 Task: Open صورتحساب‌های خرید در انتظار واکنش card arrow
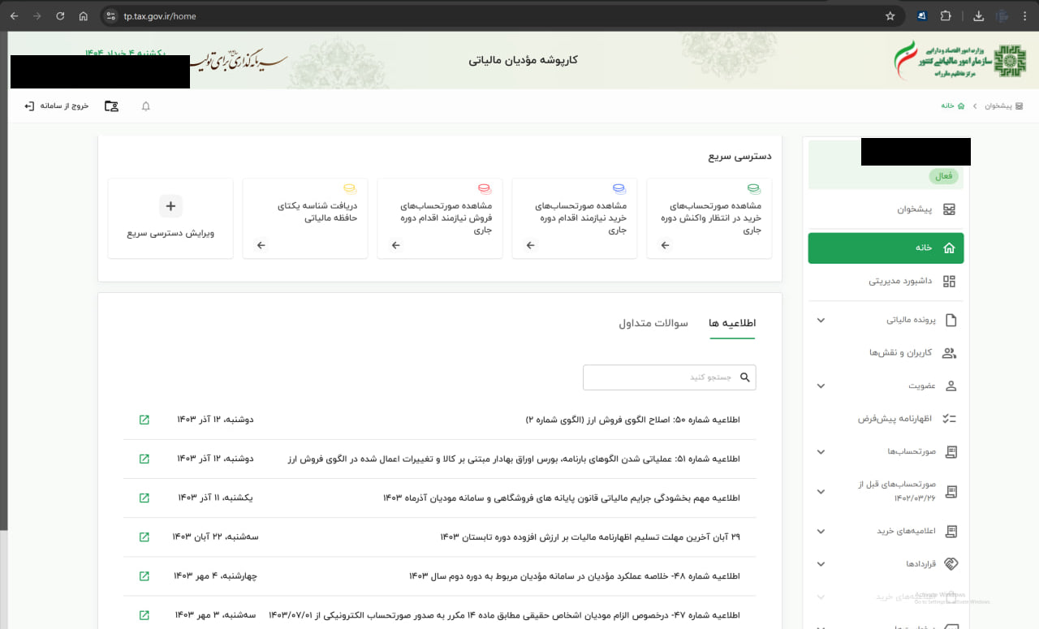[665, 245]
